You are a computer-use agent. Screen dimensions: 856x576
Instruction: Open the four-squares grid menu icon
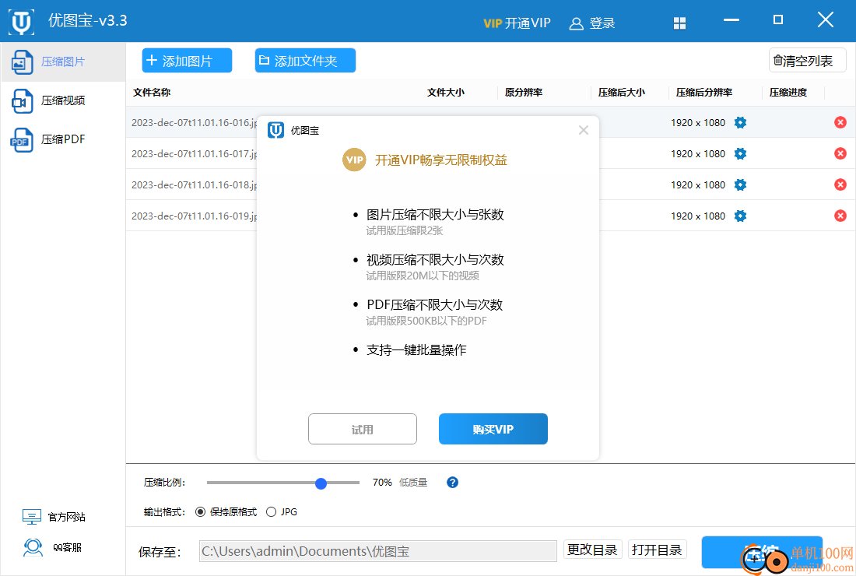679,23
